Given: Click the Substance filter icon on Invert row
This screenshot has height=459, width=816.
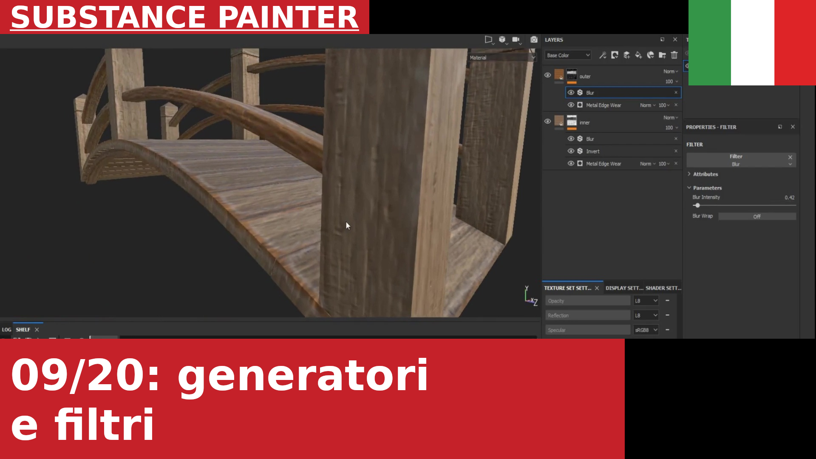Looking at the screenshot, I should 580,151.
